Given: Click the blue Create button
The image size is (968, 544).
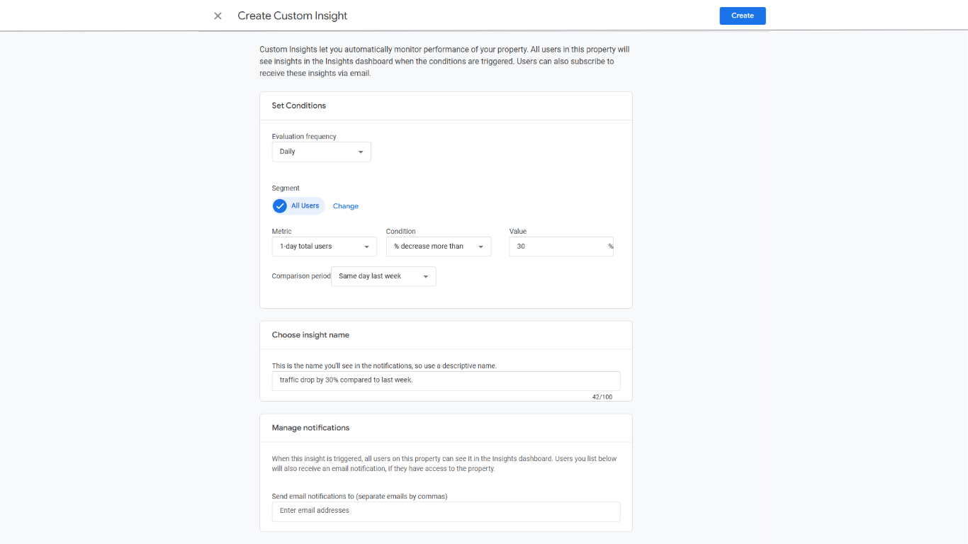Looking at the screenshot, I should 742,16.
